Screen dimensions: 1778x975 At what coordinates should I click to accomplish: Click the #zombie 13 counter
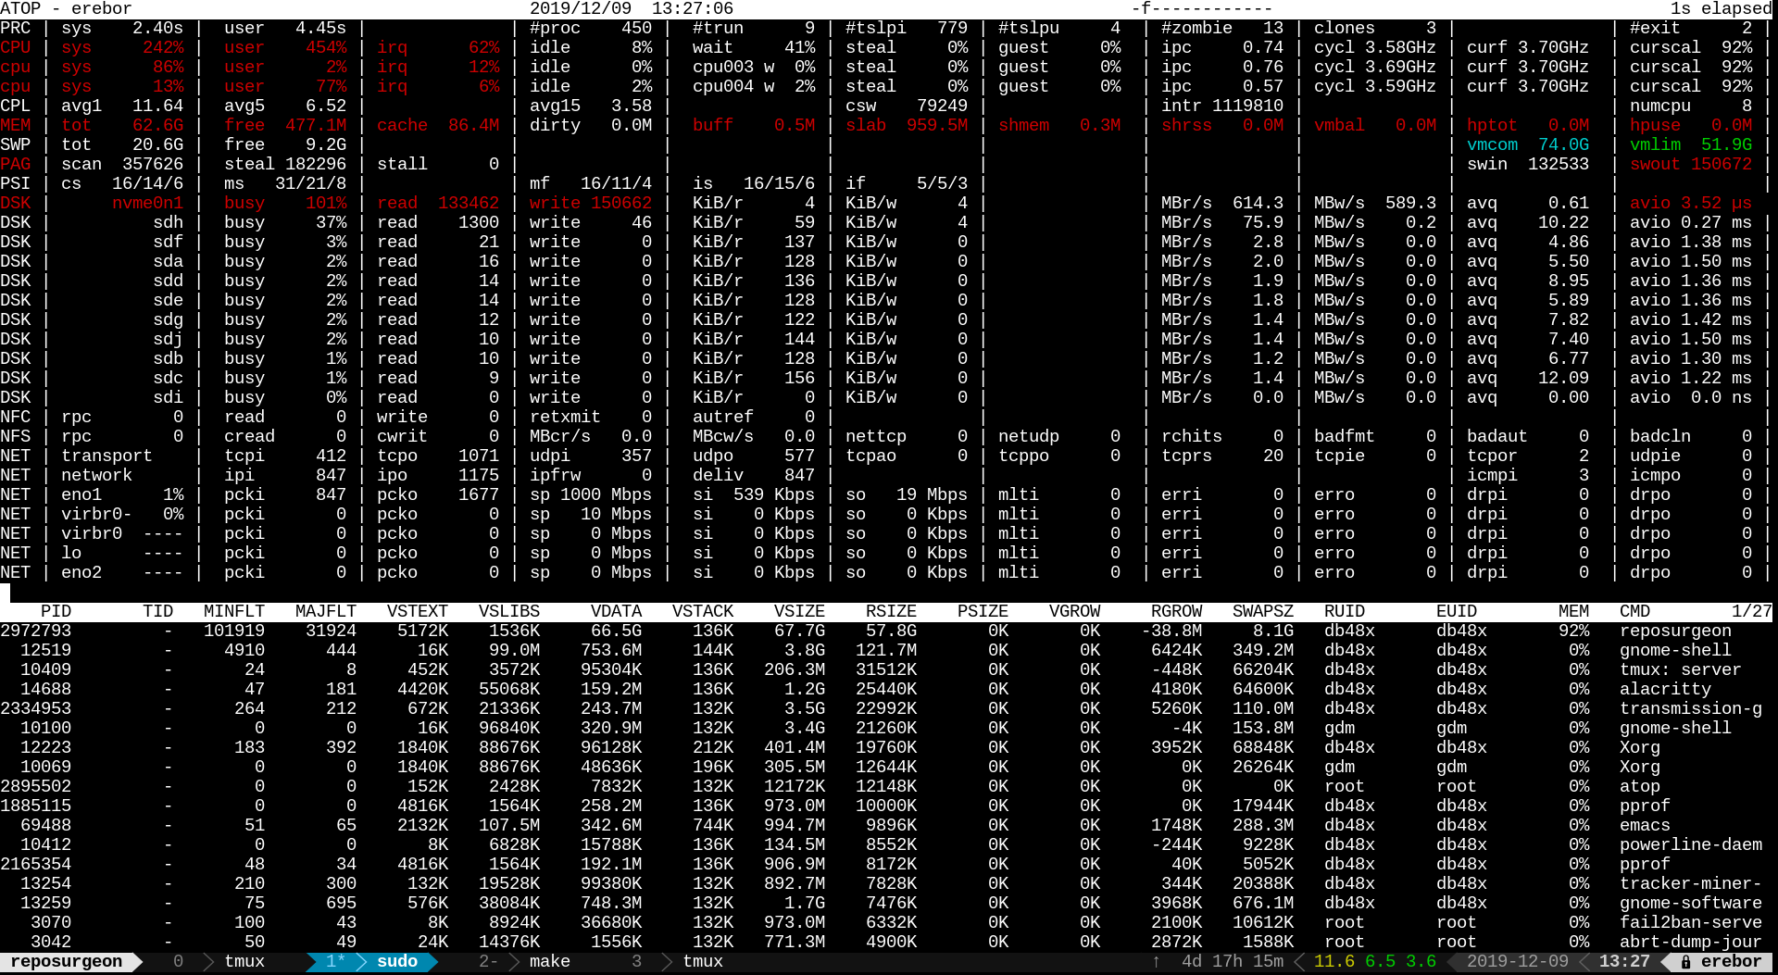pos(1222,29)
